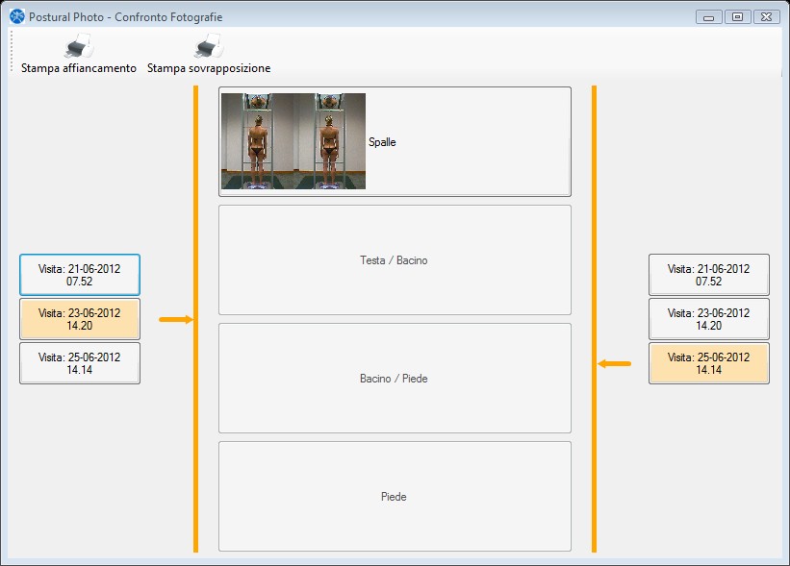The height and width of the screenshot is (566, 790).
Task: Click the Stampa sovrapposizione printer icon
Action: click(209, 46)
